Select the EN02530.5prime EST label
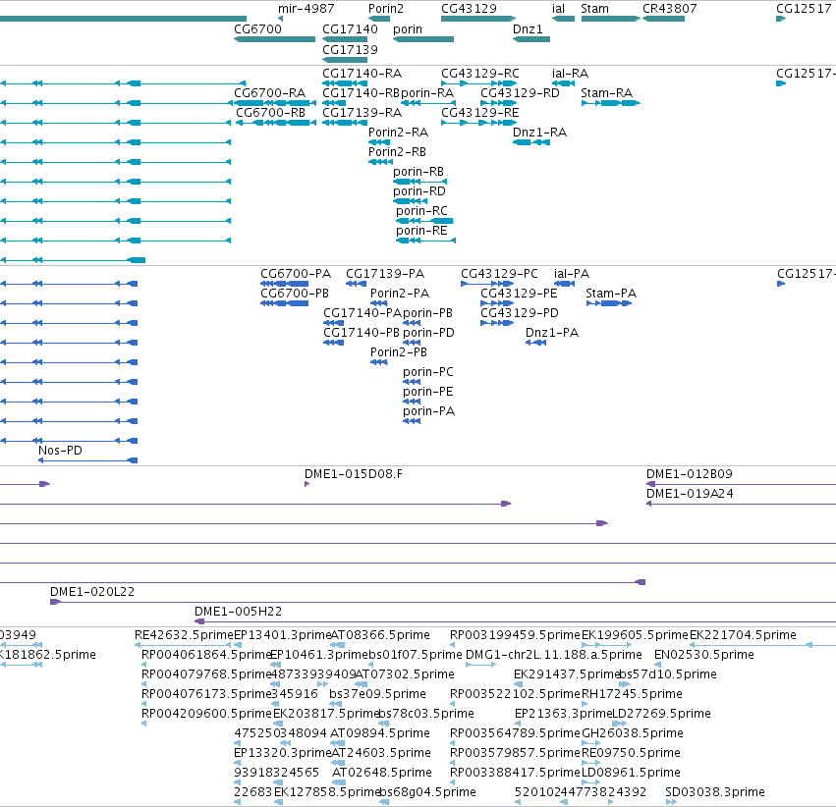 [703, 655]
